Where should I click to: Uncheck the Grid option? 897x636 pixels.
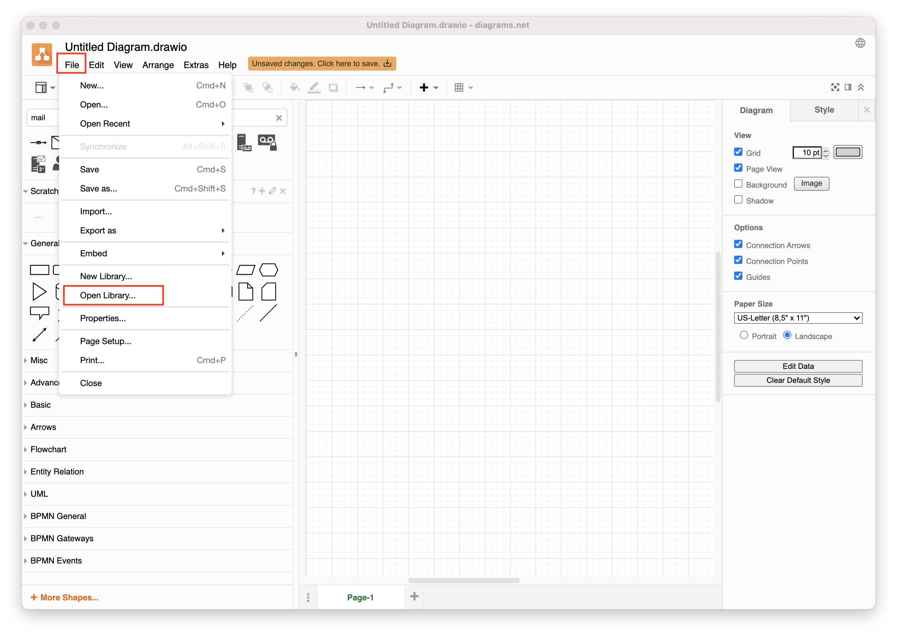[738, 152]
